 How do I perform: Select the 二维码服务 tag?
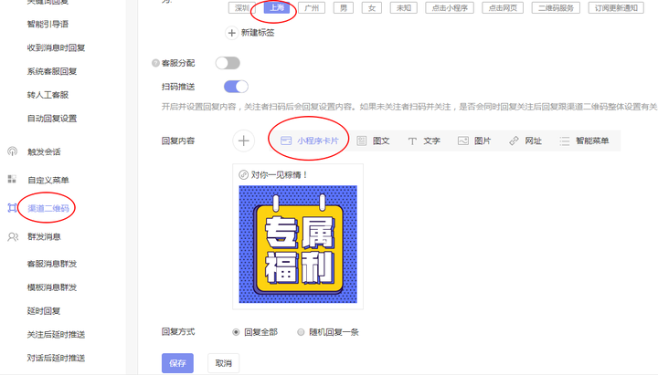click(556, 8)
